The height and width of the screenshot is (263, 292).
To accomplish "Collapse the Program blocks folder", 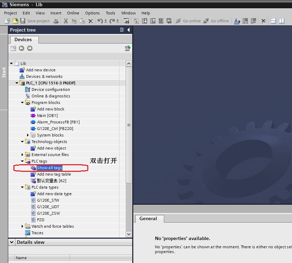I will (22, 103).
